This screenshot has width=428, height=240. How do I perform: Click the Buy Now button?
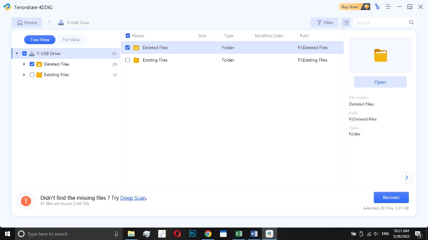coord(350,7)
